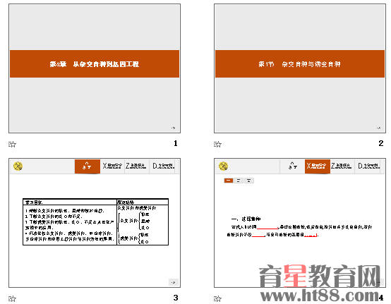Click the heading 一、选择育种 in slide 4

tap(246, 219)
